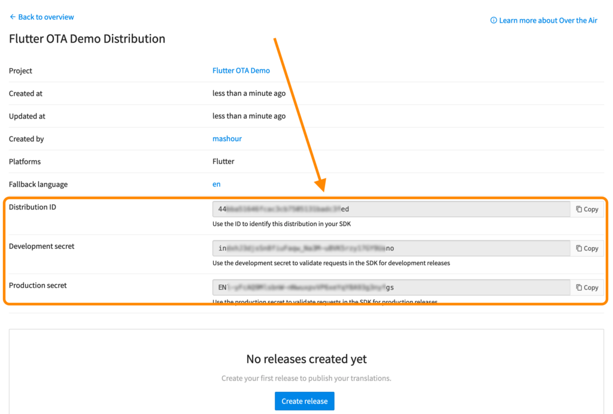
Task: Click the Created at time value
Action: (x=249, y=93)
